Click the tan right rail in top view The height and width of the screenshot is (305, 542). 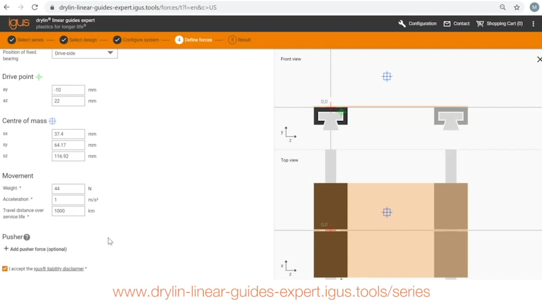pyautogui.click(x=451, y=230)
